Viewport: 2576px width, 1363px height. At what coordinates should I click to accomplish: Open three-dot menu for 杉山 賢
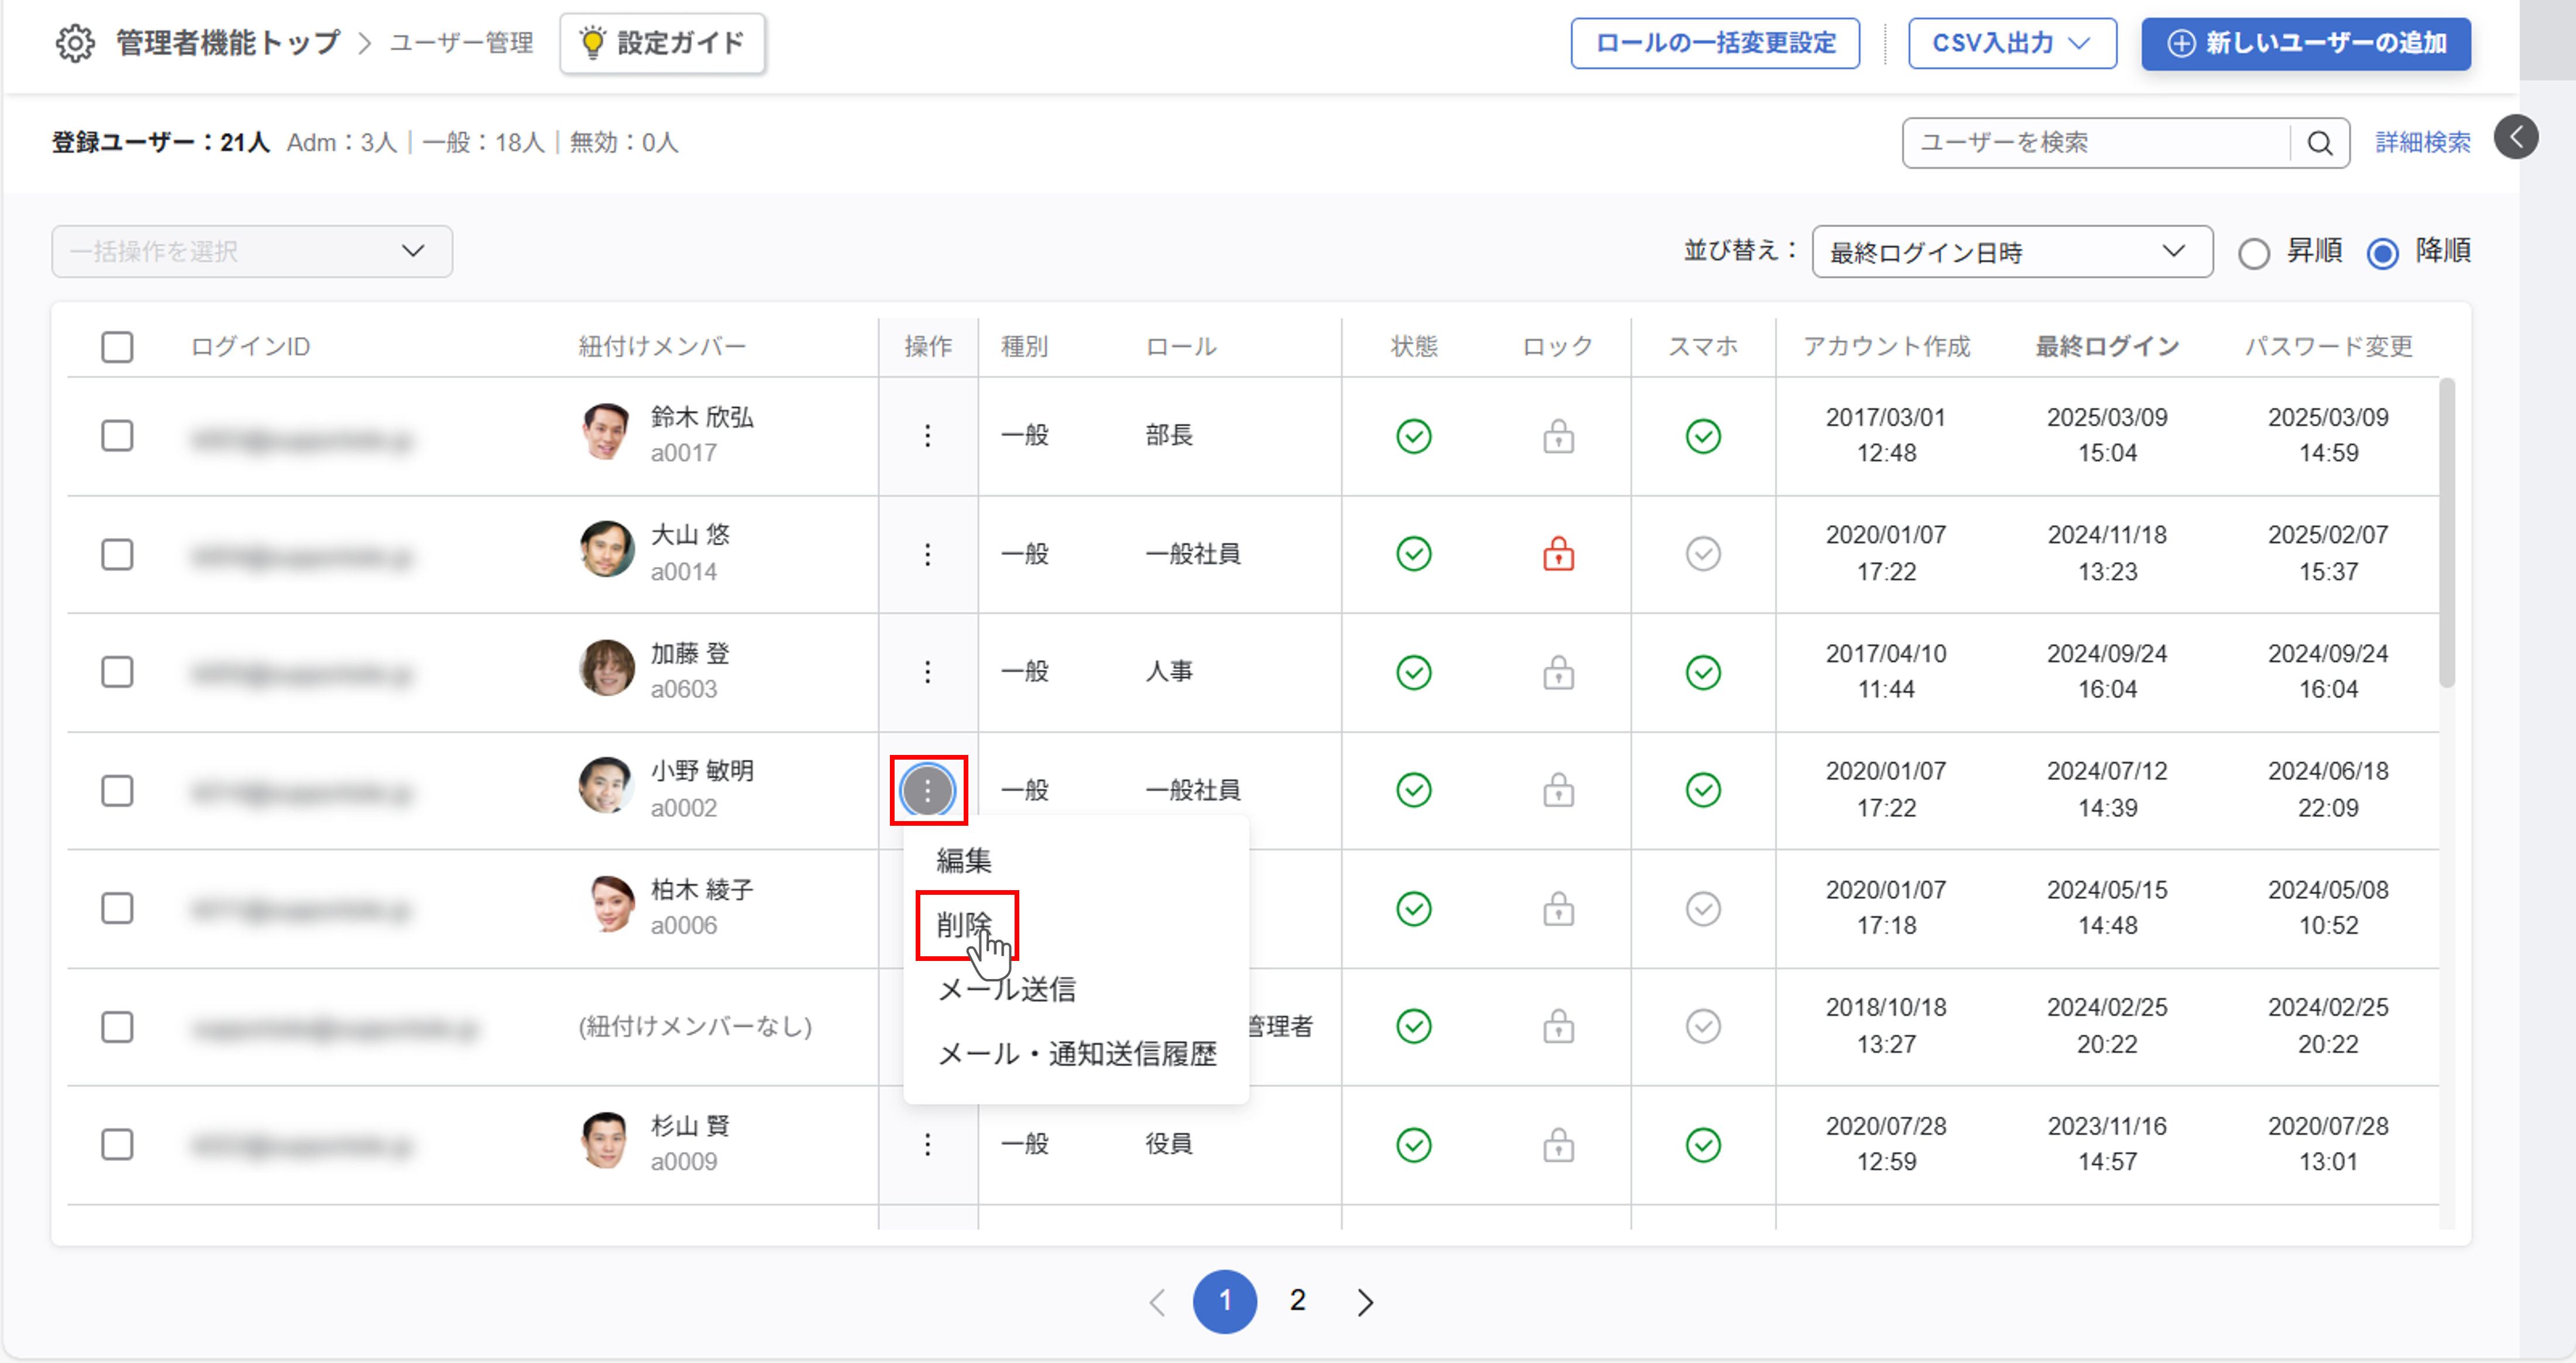[927, 1144]
